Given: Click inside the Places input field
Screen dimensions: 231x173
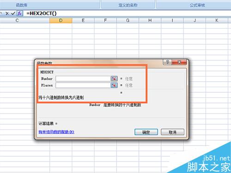Looking at the screenshot, I should (83, 85).
